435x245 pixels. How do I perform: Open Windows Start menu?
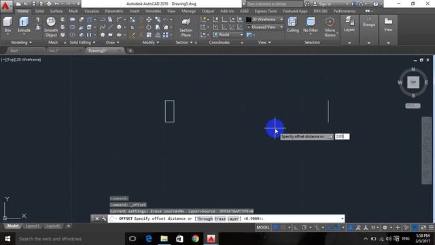coord(7,239)
